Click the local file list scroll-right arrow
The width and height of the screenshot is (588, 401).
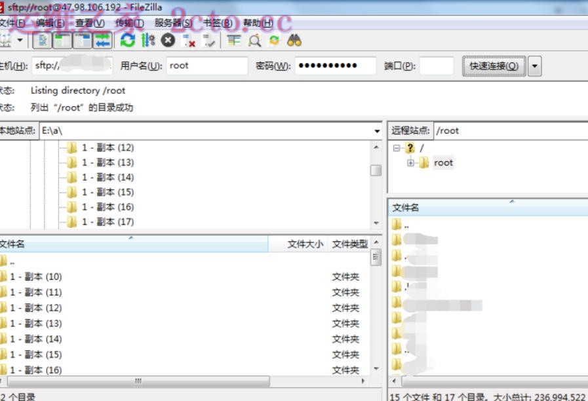coord(363,381)
